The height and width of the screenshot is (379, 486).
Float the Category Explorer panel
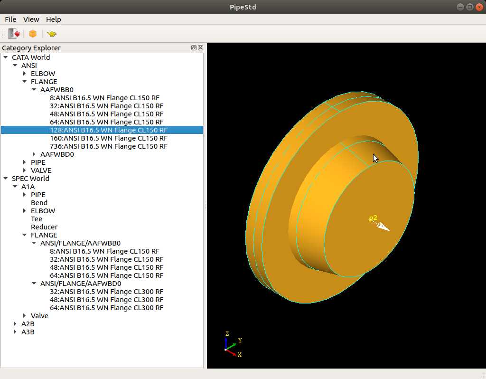194,47
